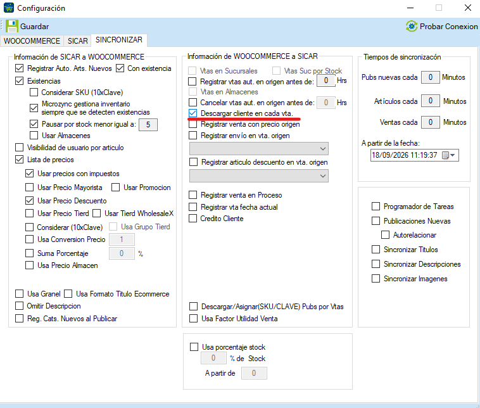Enable Considerar (10xClave) price checkbox

(x=29, y=227)
